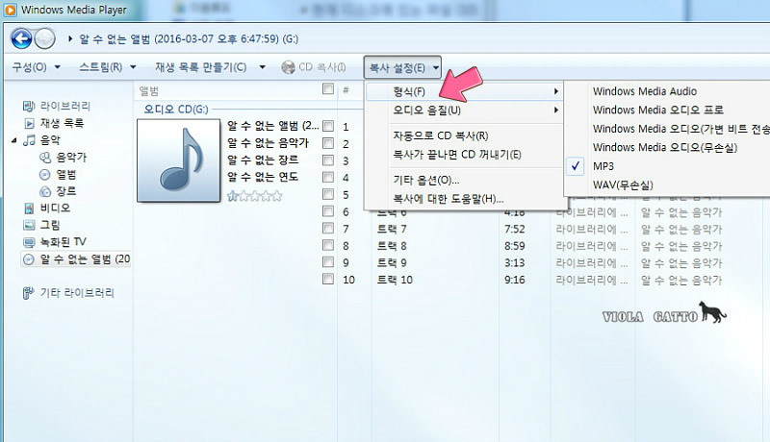Click the # column header
The width and height of the screenshot is (770, 442).
[x=346, y=90]
